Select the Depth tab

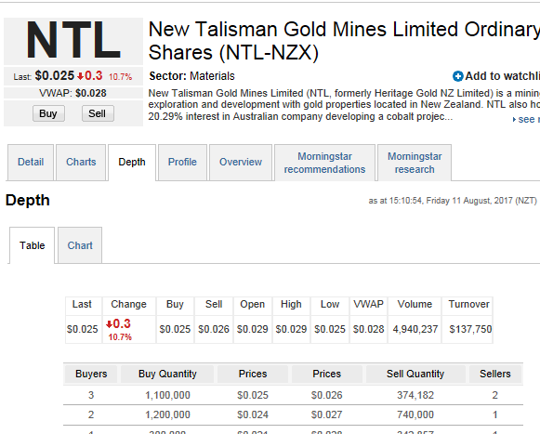pos(132,163)
